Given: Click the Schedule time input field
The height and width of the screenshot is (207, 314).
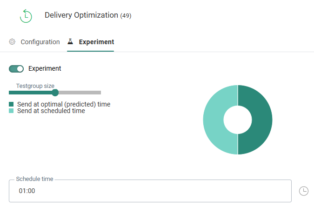Looking at the screenshot, I should (150, 191).
